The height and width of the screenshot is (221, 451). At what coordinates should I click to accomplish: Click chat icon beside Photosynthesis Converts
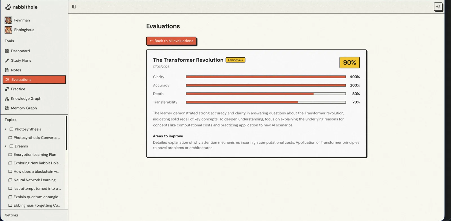click(10, 138)
